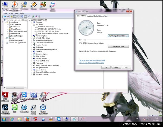The image size is (163, 127).
Task: Select Event Viewer tree node
Action: (x=15, y=27)
